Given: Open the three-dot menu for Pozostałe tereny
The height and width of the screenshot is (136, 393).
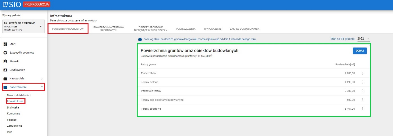Looking at the screenshot, I should pos(363,91).
